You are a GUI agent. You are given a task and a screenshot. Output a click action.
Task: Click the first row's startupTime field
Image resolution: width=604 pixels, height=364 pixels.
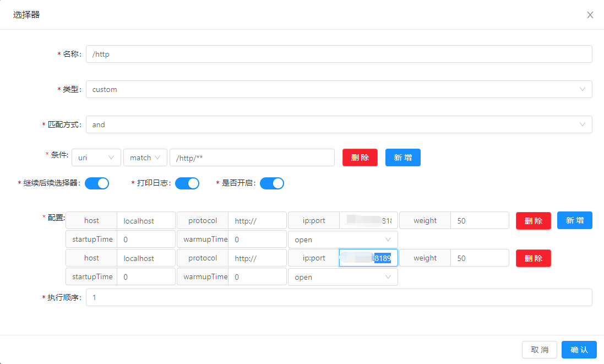click(x=146, y=239)
